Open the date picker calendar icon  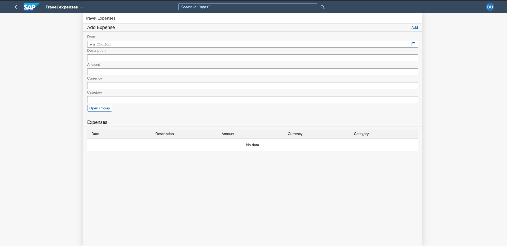[x=413, y=44]
